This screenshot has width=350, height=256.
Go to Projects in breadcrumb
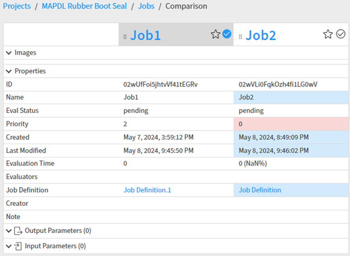pos(17,7)
